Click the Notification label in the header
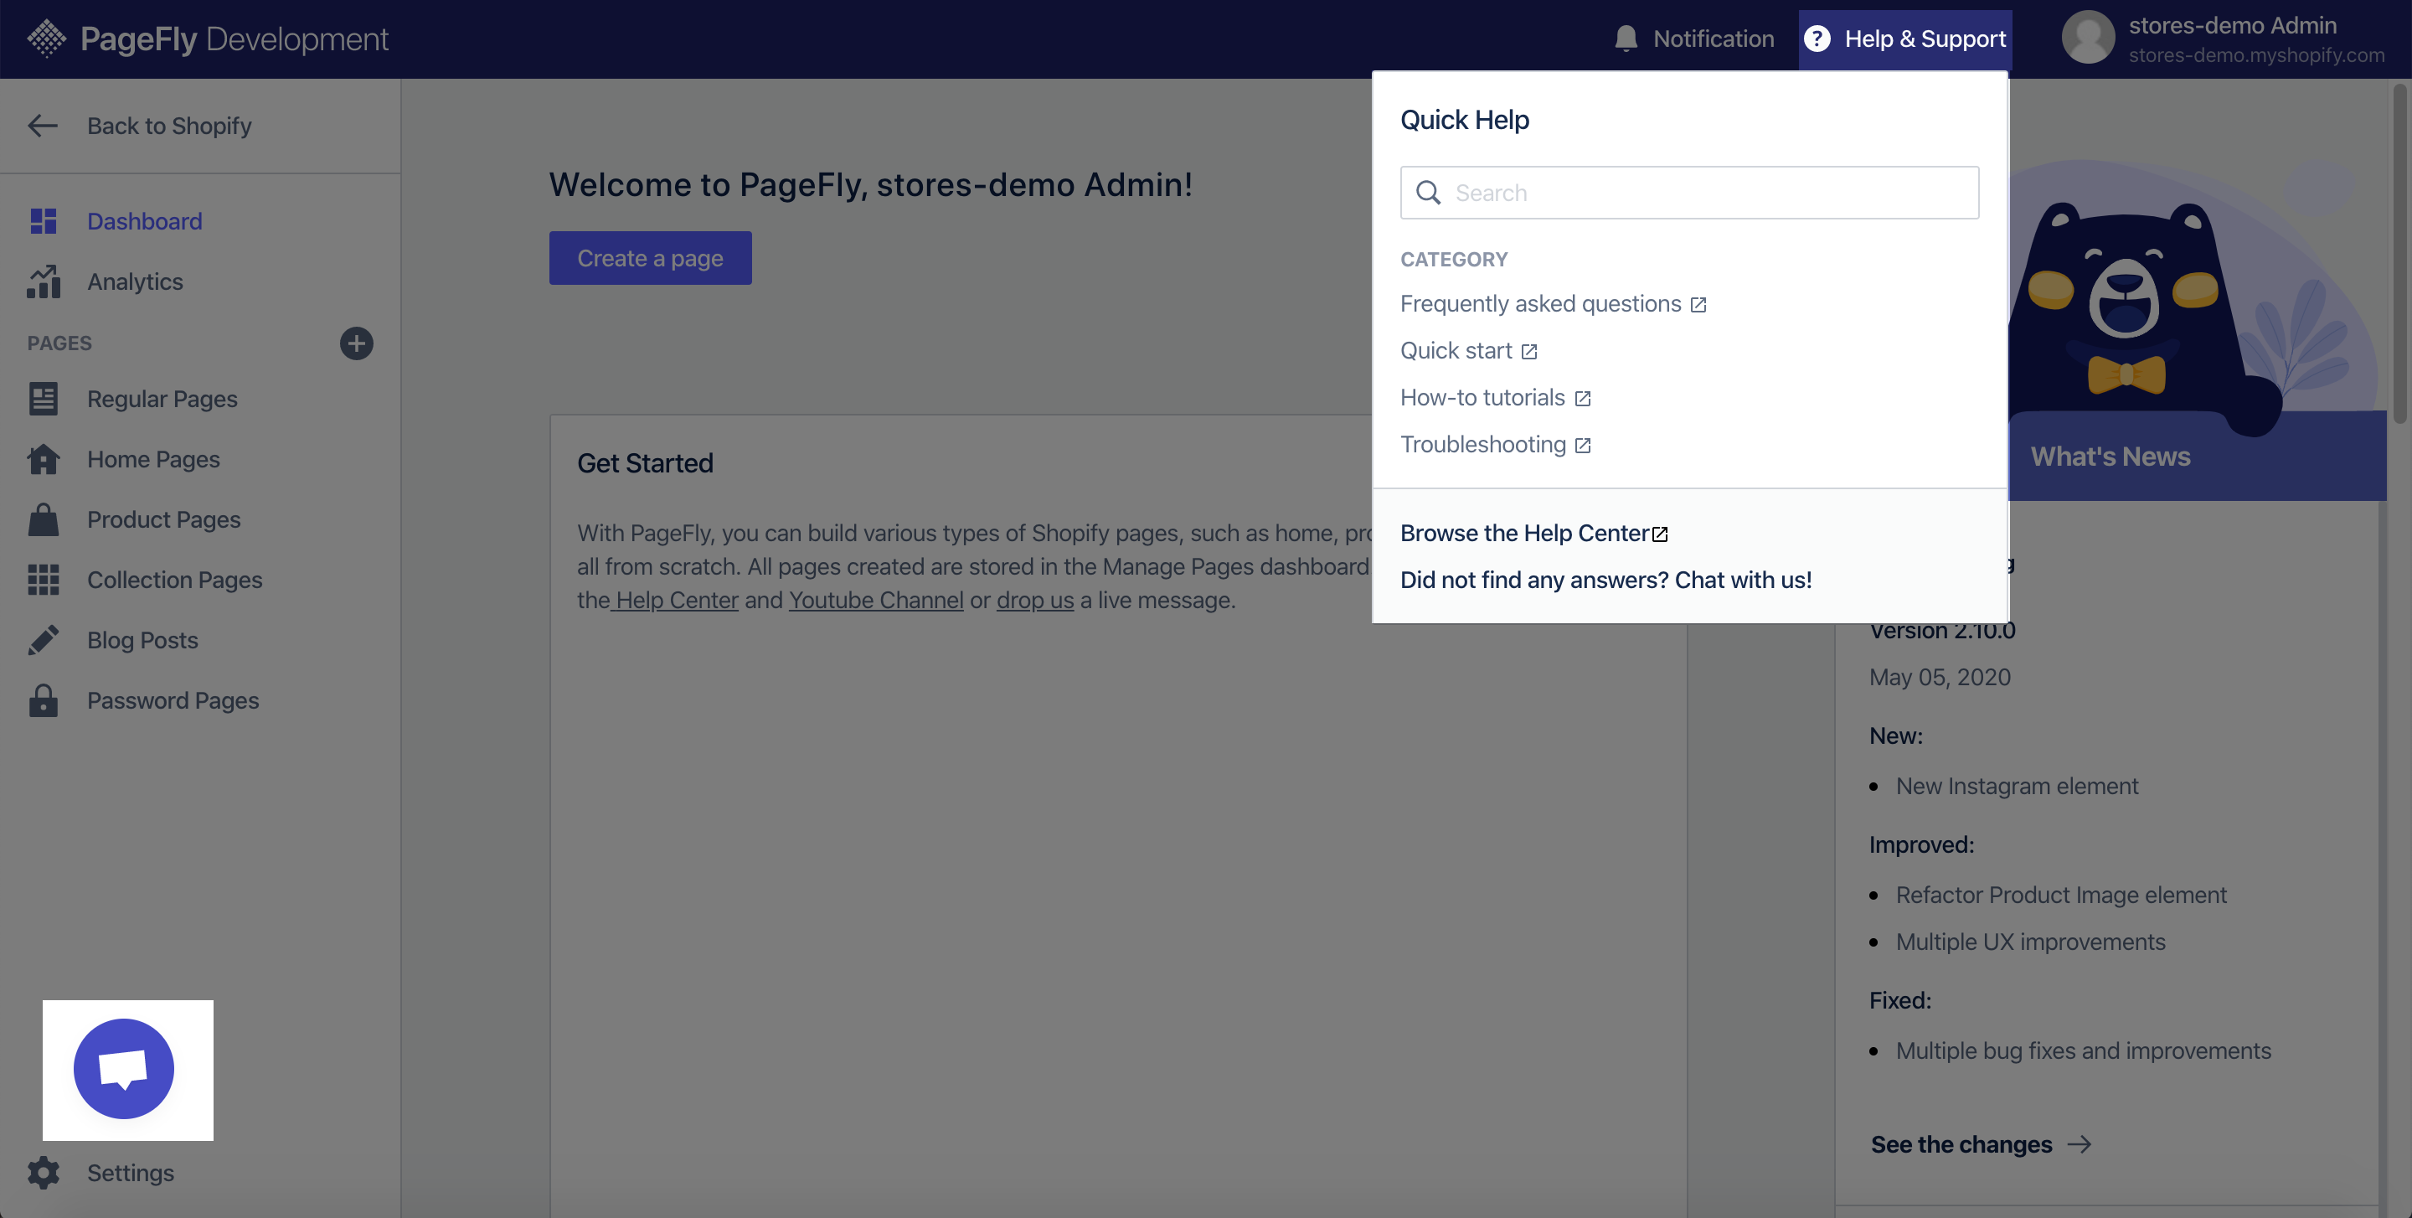 (1714, 39)
